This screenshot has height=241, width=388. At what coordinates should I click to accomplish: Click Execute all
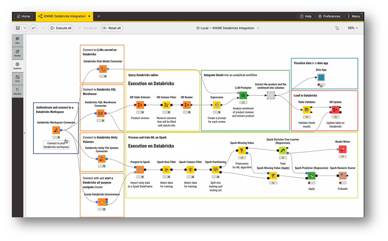pyautogui.click(x=61, y=28)
